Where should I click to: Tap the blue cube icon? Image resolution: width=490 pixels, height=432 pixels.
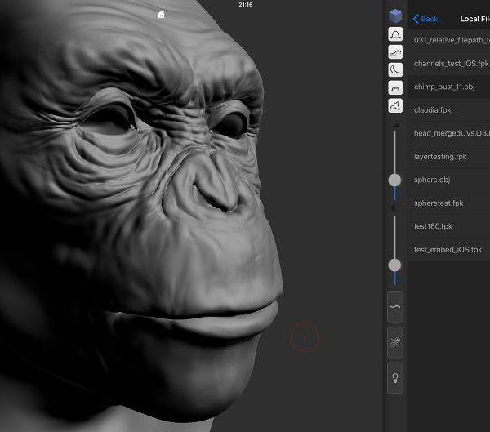pos(395,16)
